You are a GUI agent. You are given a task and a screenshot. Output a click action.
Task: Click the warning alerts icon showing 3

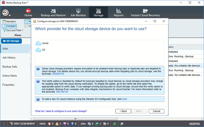[57, 124]
